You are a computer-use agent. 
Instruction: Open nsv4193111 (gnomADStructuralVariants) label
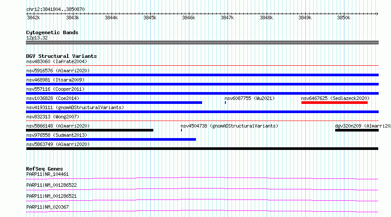pos(75,107)
